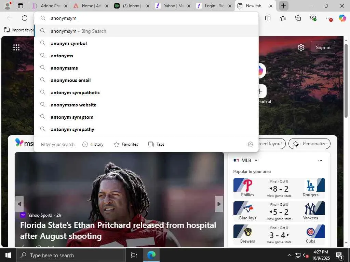Open the Personalize button
Viewport: 350px width, 262px height.
[309, 144]
